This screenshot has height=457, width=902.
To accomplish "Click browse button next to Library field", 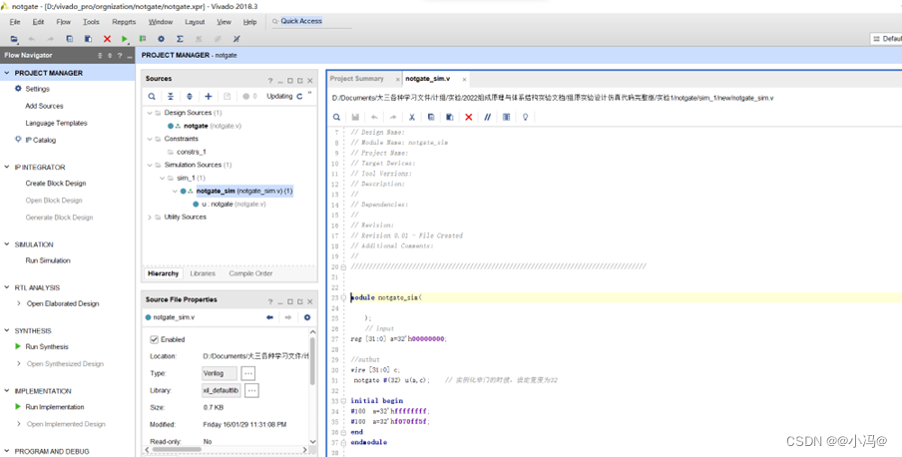I will (252, 390).
